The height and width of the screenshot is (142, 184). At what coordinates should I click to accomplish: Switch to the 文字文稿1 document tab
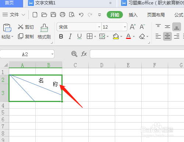coord(70,3)
